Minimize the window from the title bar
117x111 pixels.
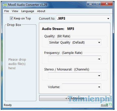90,4
